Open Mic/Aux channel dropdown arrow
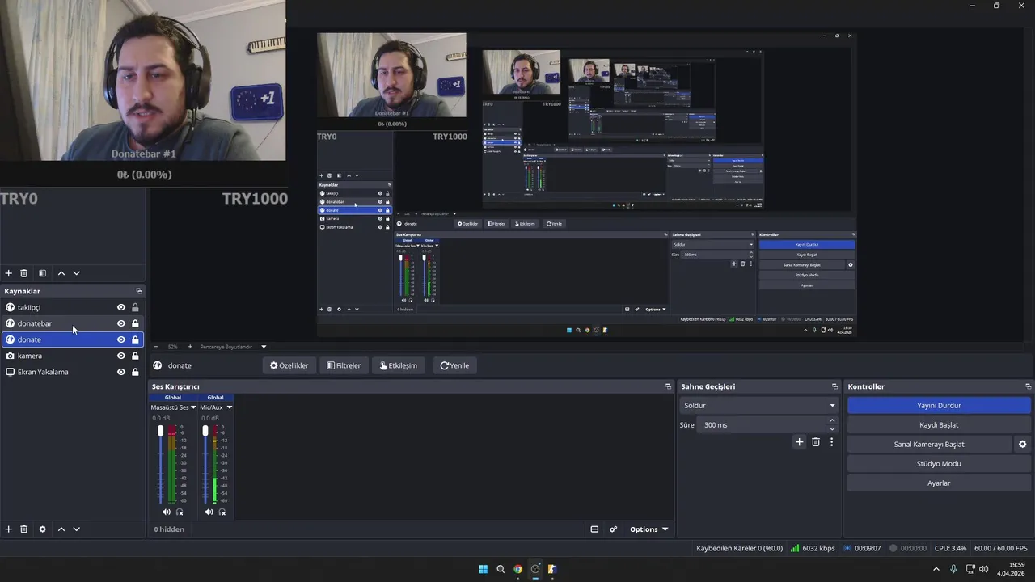This screenshot has width=1035, height=582. tap(229, 407)
